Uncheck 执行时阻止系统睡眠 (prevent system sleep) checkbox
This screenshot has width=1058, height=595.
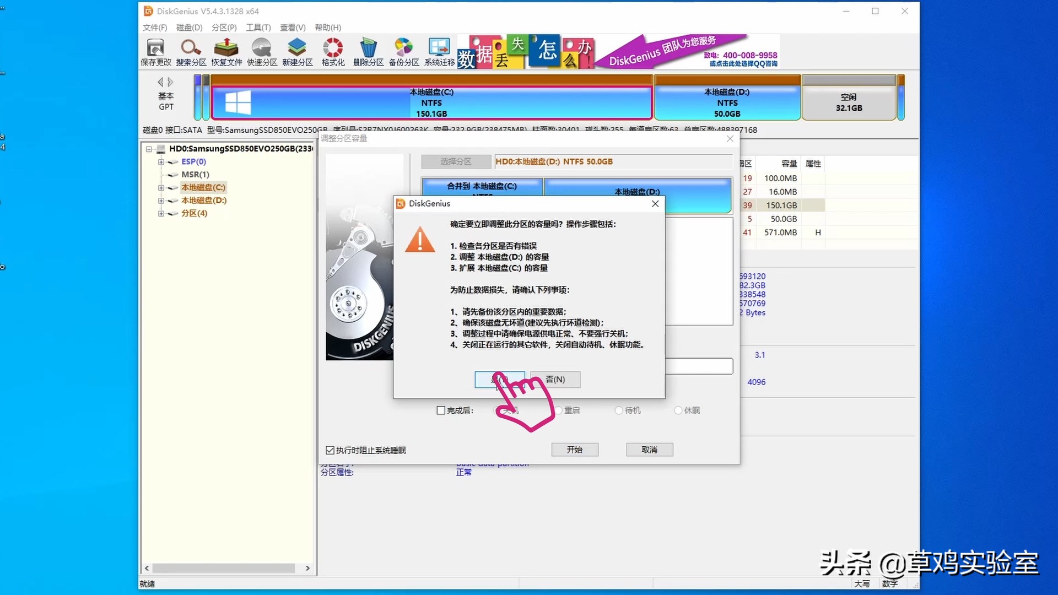tap(330, 450)
